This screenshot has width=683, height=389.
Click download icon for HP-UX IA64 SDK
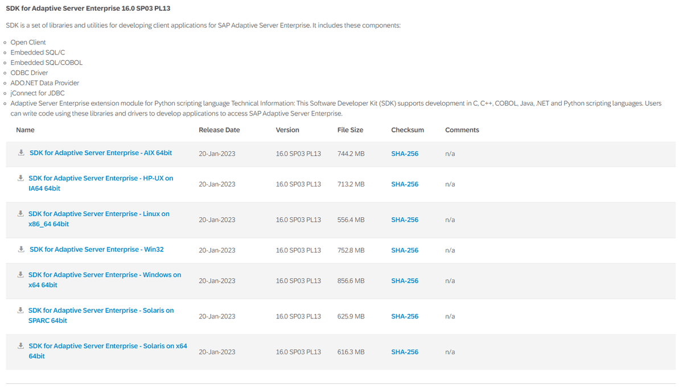[20, 178]
